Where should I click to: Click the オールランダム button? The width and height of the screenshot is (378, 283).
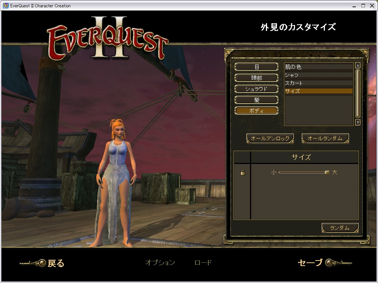[325, 139]
